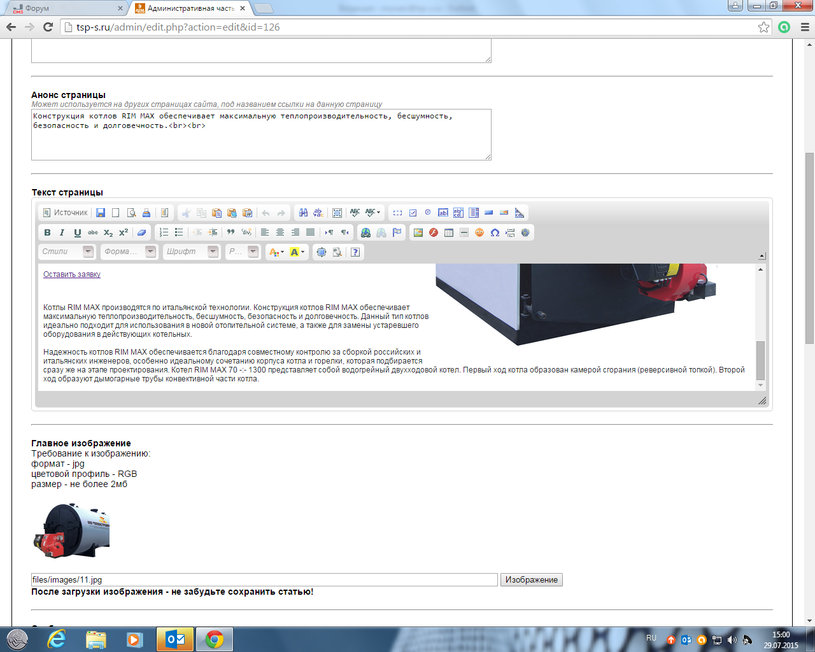Open the Find binoculars tool
The image size is (815, 652).
click(x=303, y=213)
